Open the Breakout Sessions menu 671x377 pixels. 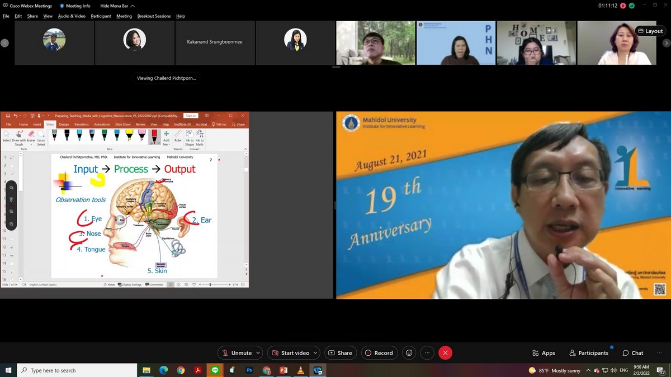pyautogui.click(x=154, y=16)
